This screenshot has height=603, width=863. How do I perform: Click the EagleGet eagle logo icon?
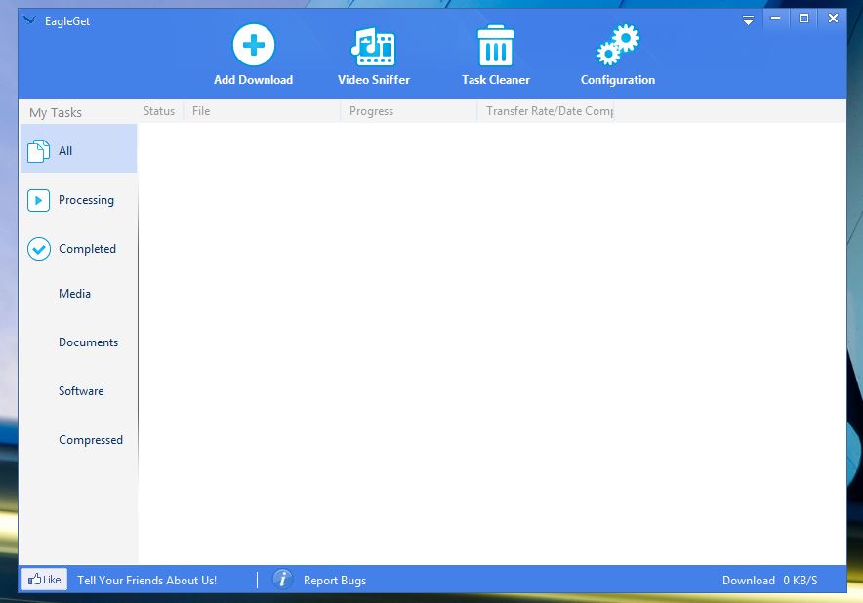point(29,20)
